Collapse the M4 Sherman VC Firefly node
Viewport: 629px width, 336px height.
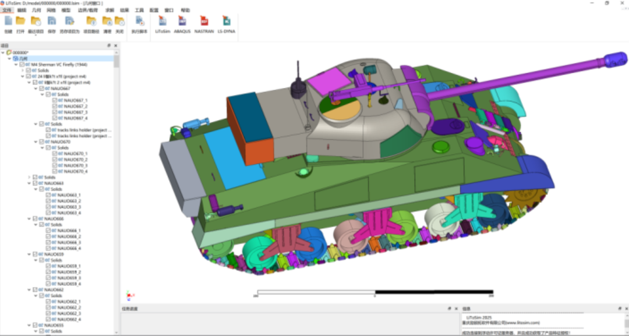pyautogui.click(x=16, y=65)
